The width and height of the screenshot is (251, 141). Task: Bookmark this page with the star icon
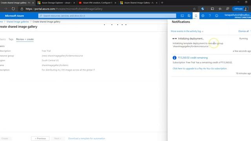pyautogui.click(x=195, y=9)
